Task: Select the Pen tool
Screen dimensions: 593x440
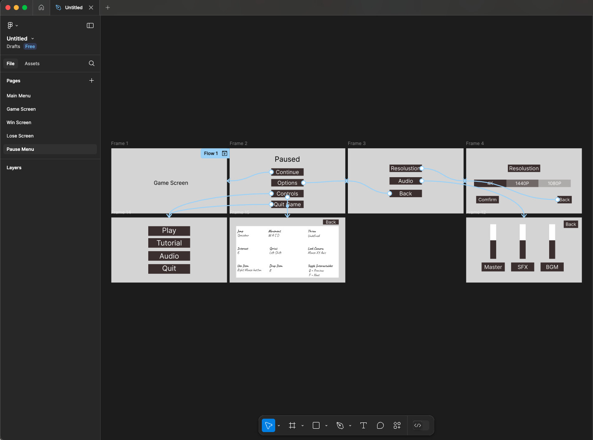Action: tap(340, 425)
